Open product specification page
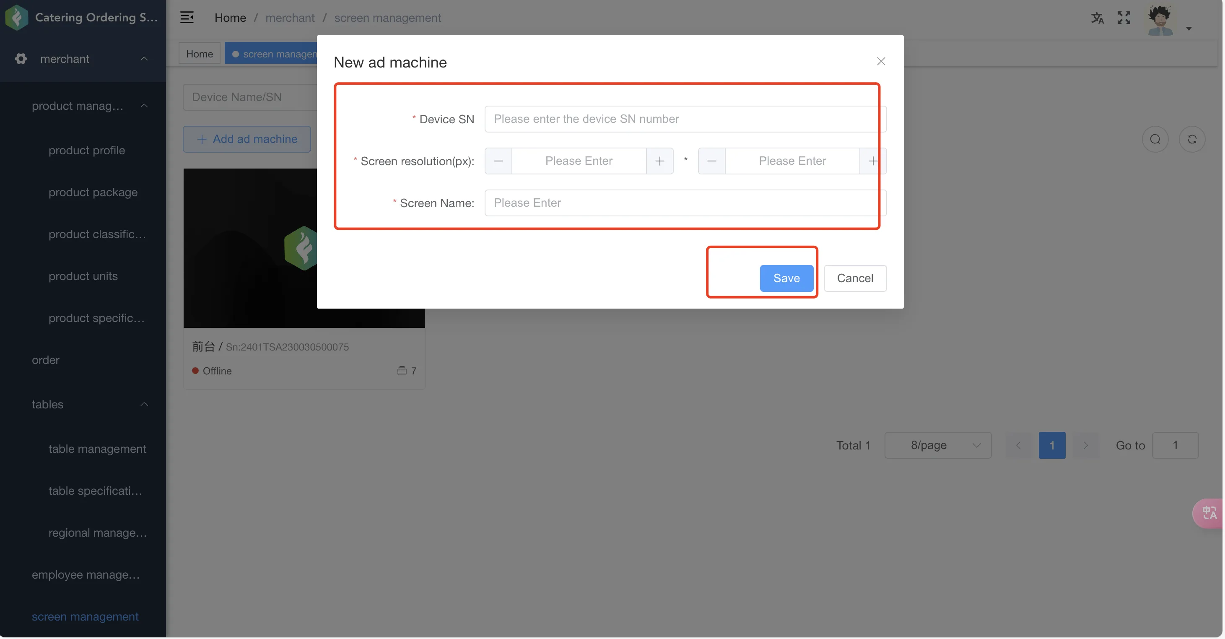 [96, 317]
